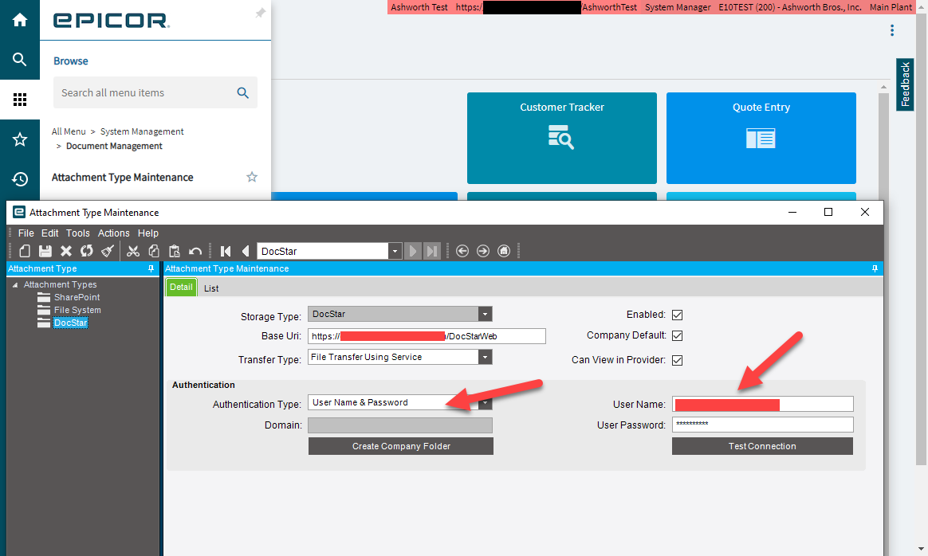Click the Clear broom toolbar icon
Viewport: 928px width, 556px height.
(107, 252)
